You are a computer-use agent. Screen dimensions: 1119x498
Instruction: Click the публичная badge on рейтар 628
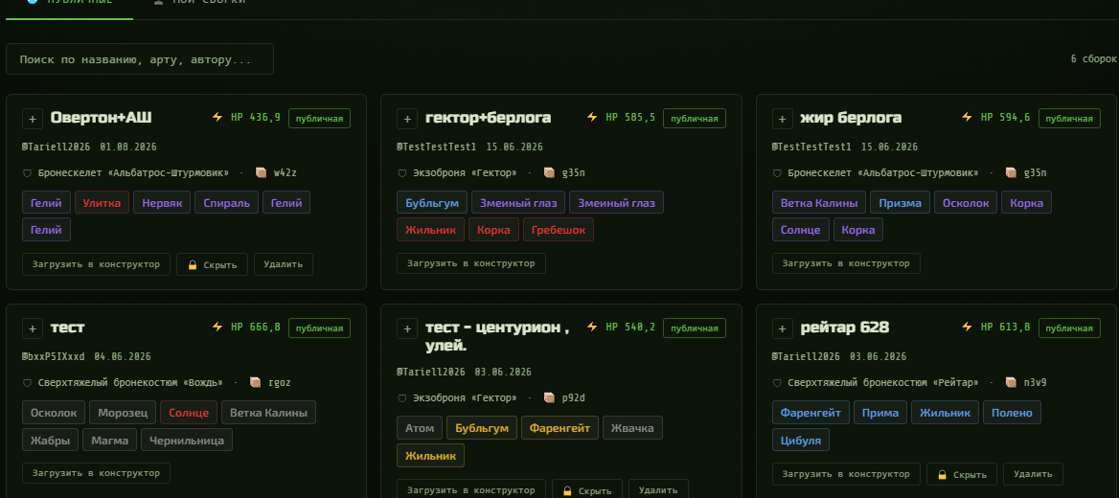(x=1070, y=328)
